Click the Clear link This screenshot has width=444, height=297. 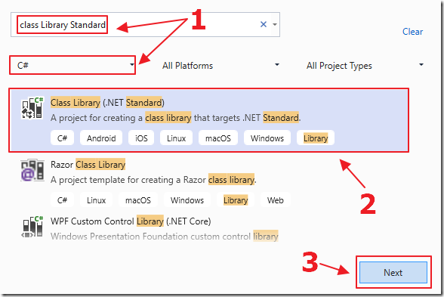coord(412,32)
